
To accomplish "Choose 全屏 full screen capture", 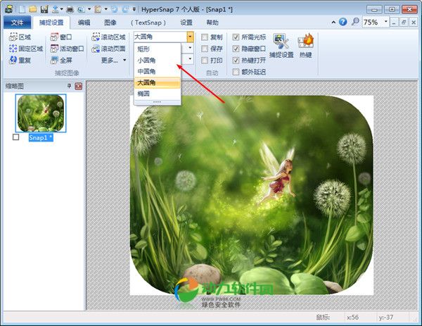I will pyautogui.click(x=55, y=61).
